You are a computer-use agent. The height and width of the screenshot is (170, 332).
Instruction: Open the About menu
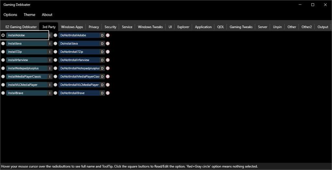click(47, 15)
